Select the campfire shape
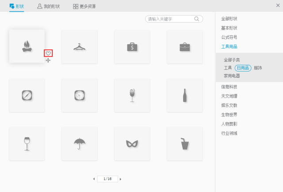283x192 pixels. (x=27, y=46)
